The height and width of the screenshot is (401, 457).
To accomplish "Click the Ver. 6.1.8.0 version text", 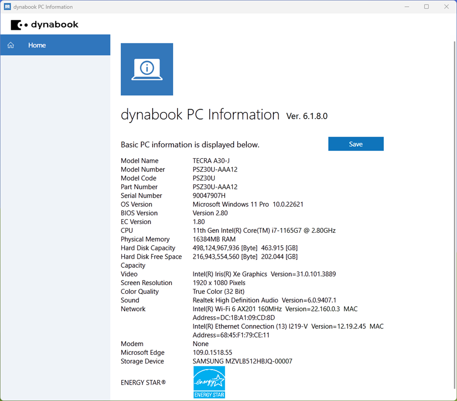I will tap(307, 116).
